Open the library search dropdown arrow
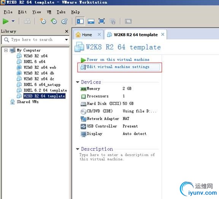Image resolution: width=219 pixels, height=199 pixels. 67,40
